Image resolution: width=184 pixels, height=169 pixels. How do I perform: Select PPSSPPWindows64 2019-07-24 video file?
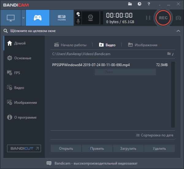click(91, 65)
